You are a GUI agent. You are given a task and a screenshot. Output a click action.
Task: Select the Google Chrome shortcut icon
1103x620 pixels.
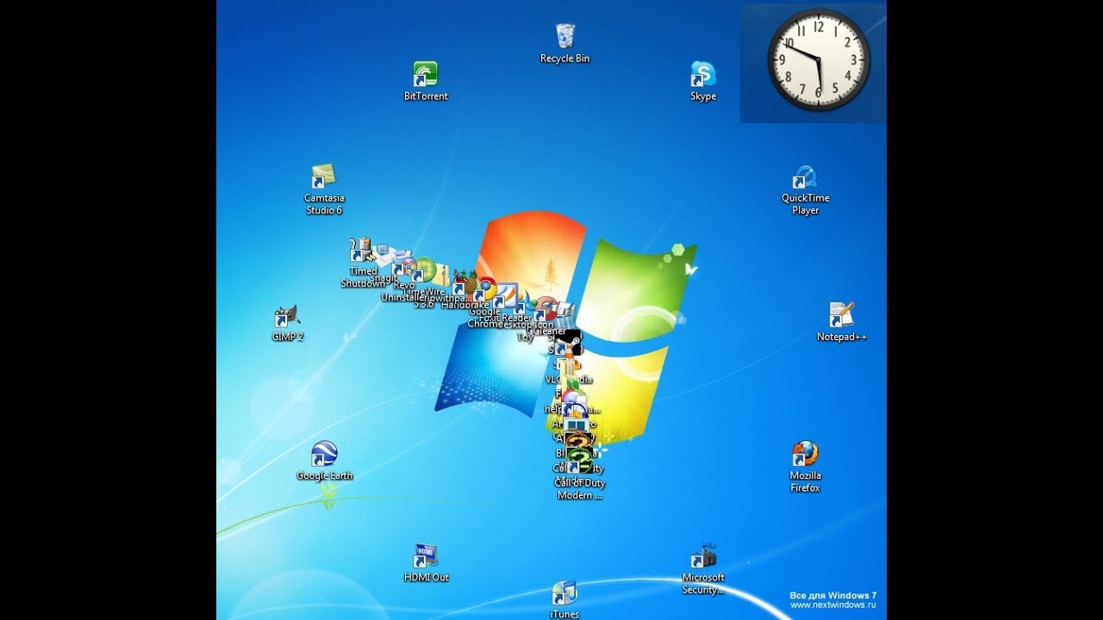point(485,291)
